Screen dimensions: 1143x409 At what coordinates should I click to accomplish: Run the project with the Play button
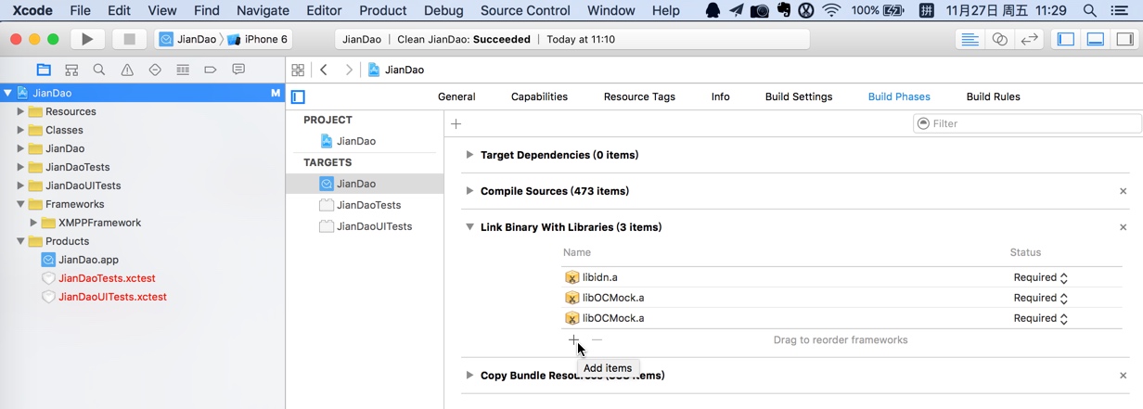(87, 39)
